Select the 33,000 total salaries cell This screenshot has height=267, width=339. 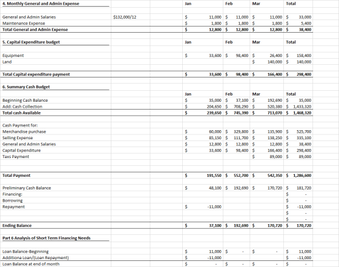305,17
